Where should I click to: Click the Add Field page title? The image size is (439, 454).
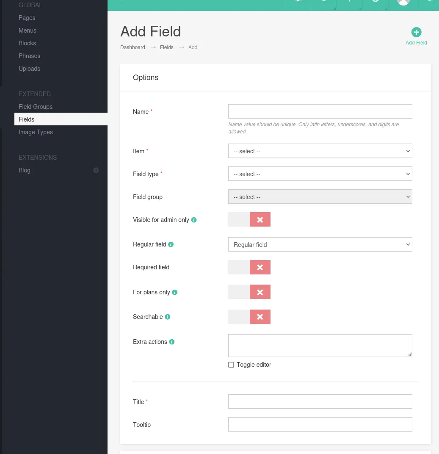click(150, 32)
